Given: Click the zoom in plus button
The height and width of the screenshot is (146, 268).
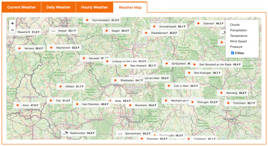Looking at the screenshot, I should pyautogui.click(x=12, y=23).
